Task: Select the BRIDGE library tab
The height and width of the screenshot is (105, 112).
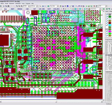Action: (20, 9)
